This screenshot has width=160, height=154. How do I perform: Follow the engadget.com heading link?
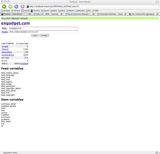click(x=16, y=23)
